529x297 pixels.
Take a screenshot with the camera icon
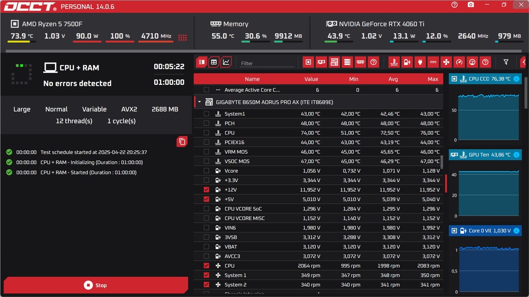(x=471, y=5)
